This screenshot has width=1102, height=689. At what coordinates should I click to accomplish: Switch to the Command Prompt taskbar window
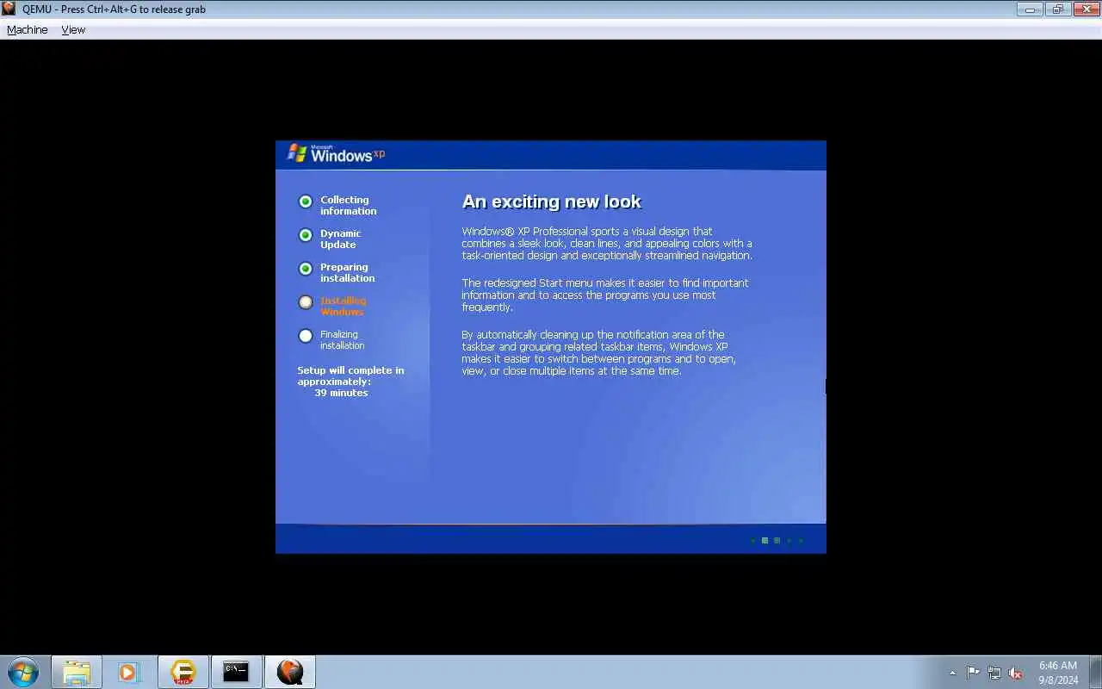coord(236,672)
